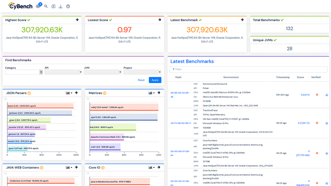331x186 pixels.
Task: Open JAVA WEB Containers chart type dropdown
Action: (x=69, y=168)
